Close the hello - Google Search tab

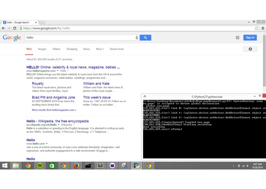click(x=36, y=22)
